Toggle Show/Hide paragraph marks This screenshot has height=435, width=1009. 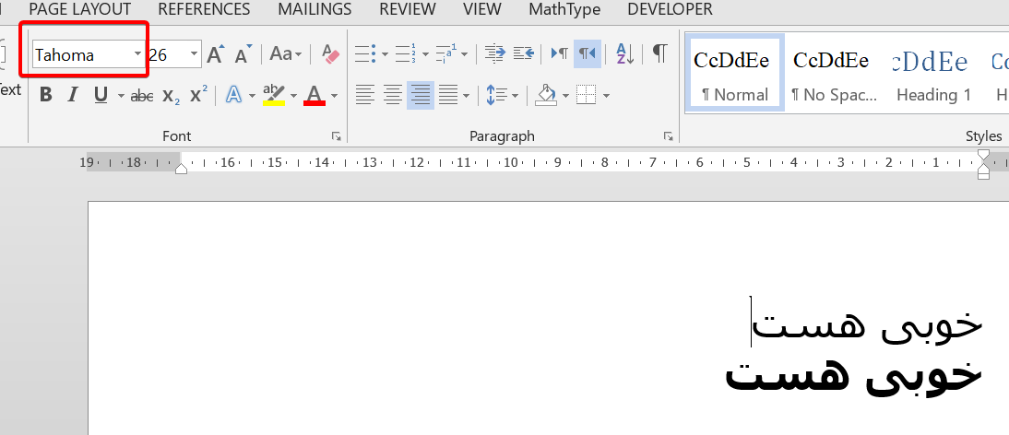pos(659,53)
